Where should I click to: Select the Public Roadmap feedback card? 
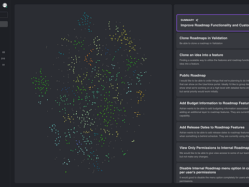point(213,83)
